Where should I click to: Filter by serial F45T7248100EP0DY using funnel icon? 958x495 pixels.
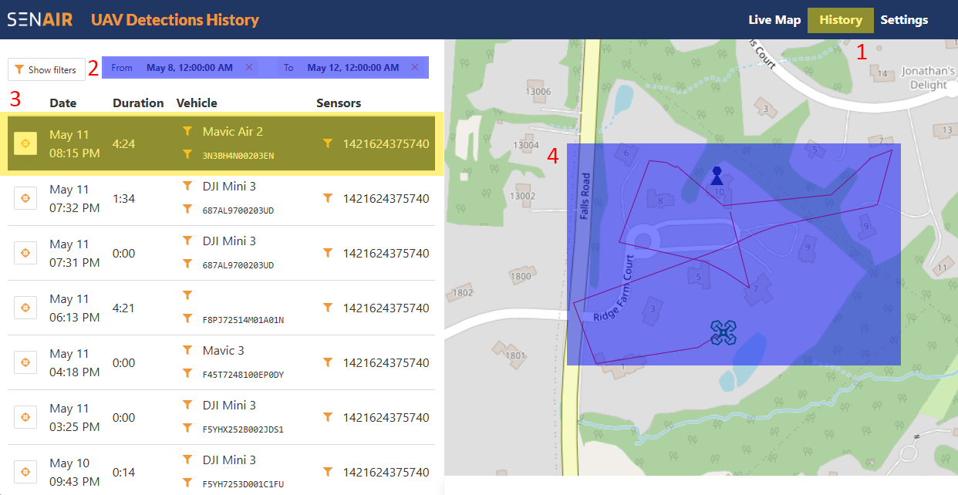[187, 374]
